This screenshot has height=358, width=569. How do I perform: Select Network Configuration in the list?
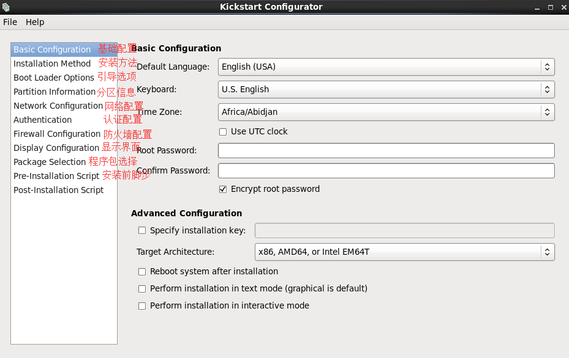[64, 106]
